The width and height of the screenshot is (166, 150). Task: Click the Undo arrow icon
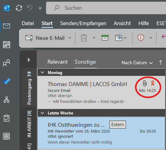[30, 8]
